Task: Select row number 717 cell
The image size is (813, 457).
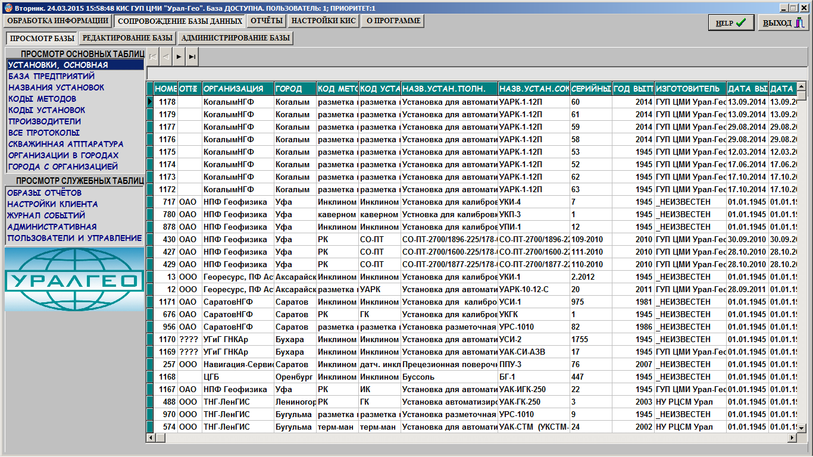Action: pos(165,202)
